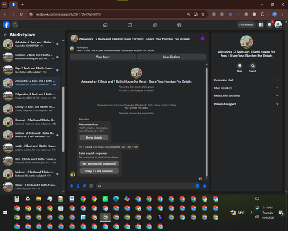Open the Mekenzi conversation

click(x=31, y=174)
